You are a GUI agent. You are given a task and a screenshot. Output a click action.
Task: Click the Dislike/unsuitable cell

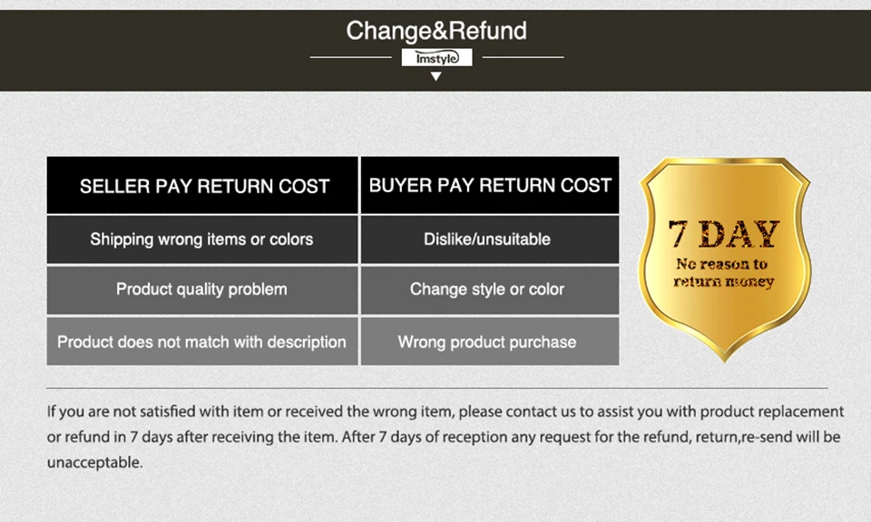(x=490, y=239)
